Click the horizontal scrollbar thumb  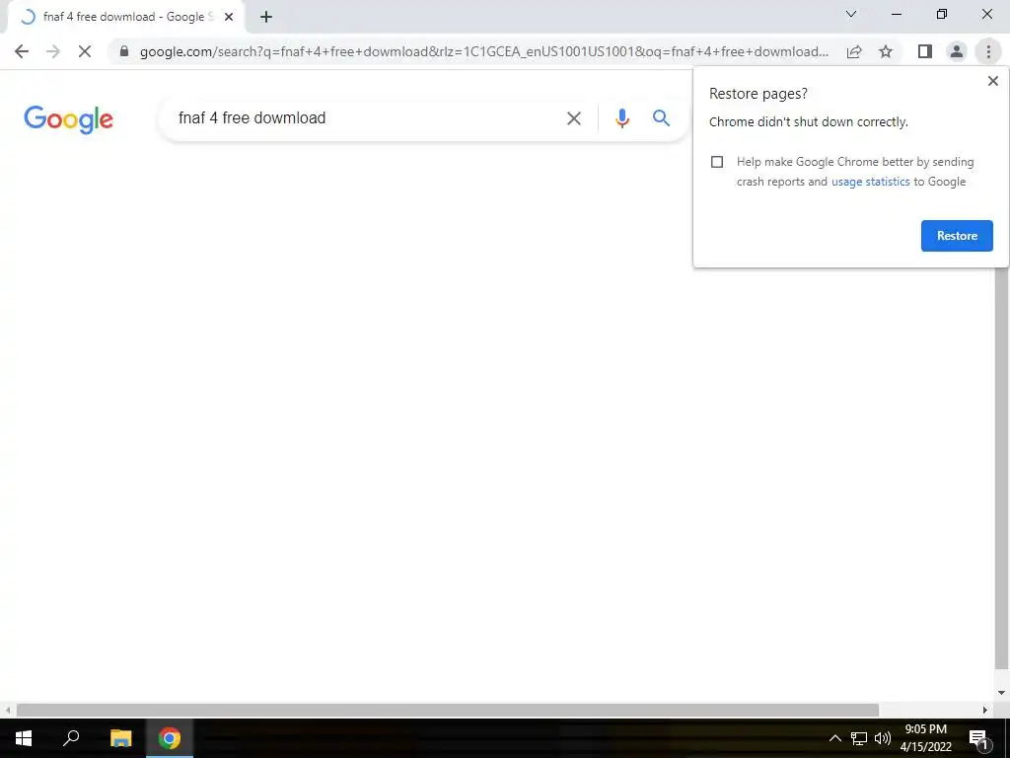[x=447, y=711]
